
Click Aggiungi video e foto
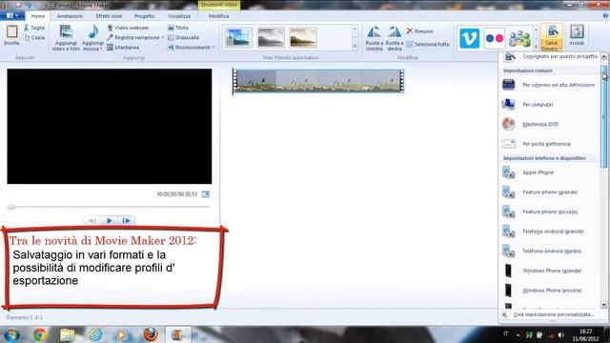pyautogui.click(x=66, y=38)
